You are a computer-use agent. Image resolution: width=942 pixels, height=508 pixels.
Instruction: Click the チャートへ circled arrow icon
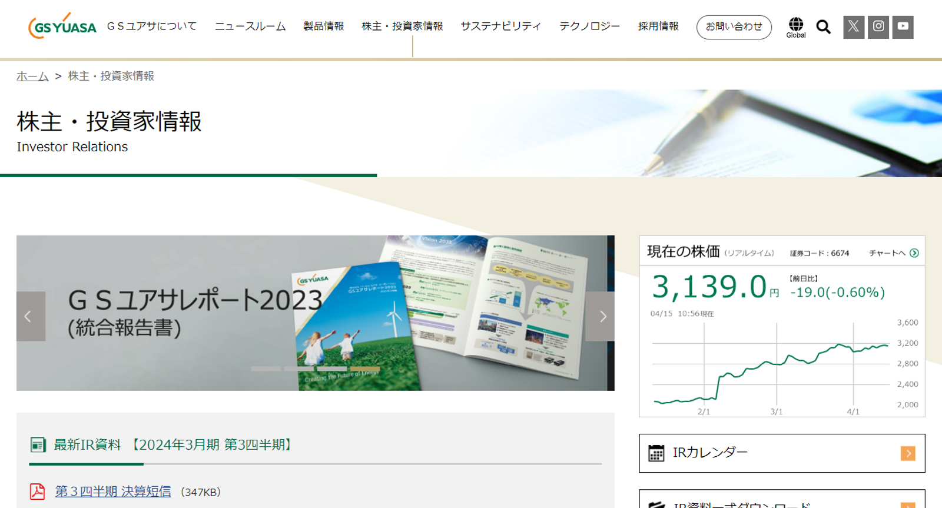click(914, 253)
